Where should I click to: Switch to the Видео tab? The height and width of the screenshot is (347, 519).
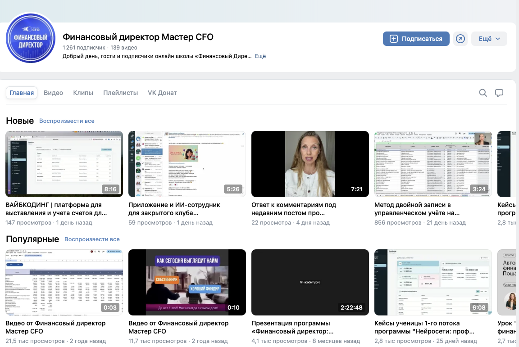(x=53, y=93)
